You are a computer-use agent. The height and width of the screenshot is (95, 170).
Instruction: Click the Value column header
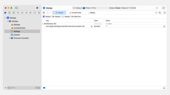[x=108, y=21]
